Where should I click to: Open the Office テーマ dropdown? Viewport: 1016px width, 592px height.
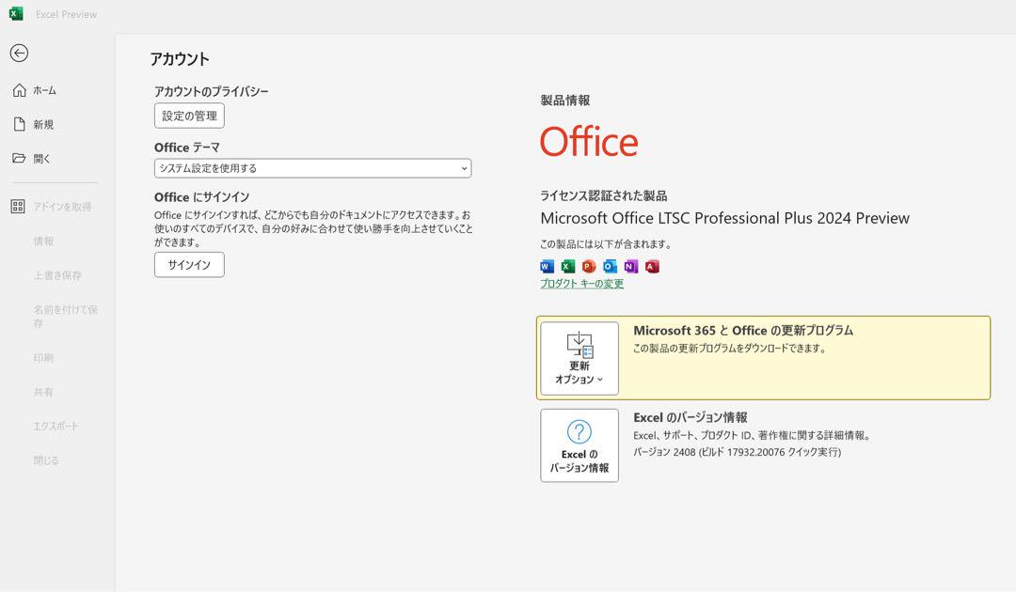tap(312, 168)
